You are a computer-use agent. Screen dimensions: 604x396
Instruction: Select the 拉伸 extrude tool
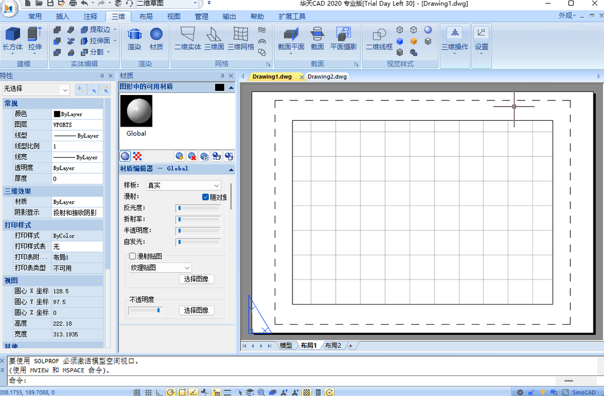coord(35,39)
